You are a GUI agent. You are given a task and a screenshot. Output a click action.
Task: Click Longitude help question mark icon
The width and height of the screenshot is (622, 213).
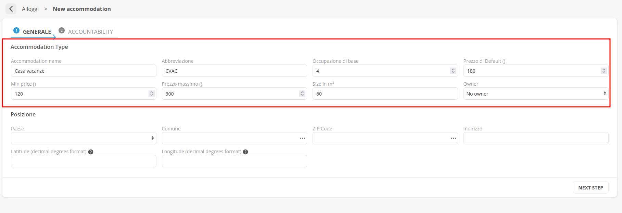pyautogui.click(x=245, y=152)
